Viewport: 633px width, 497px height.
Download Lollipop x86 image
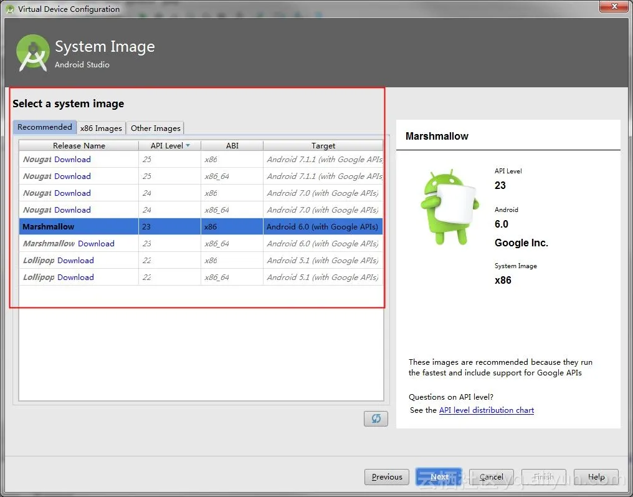(x=75, y=261)
